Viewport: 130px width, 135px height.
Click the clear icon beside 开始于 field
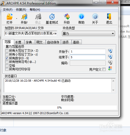110,51
